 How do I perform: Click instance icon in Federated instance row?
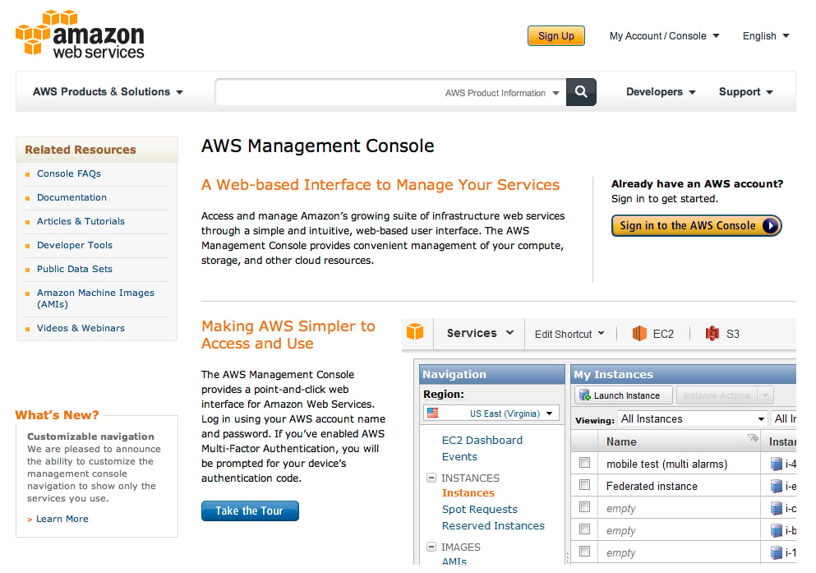click(x=777, y=486)
